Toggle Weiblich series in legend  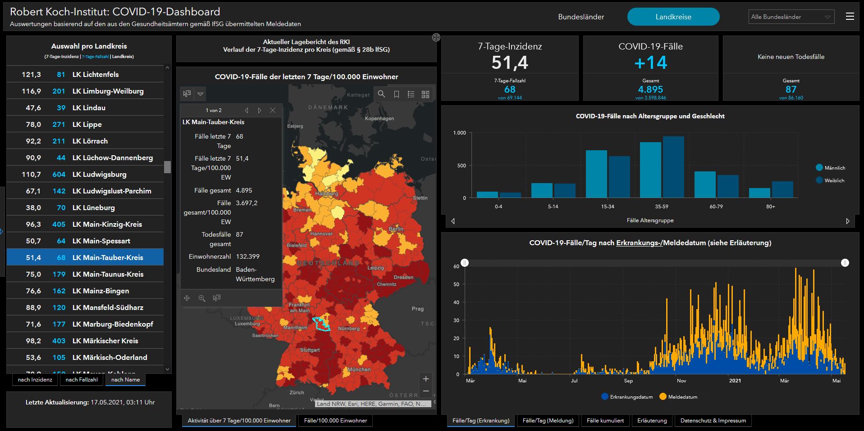pyautogui.click(x=830, y=180)
